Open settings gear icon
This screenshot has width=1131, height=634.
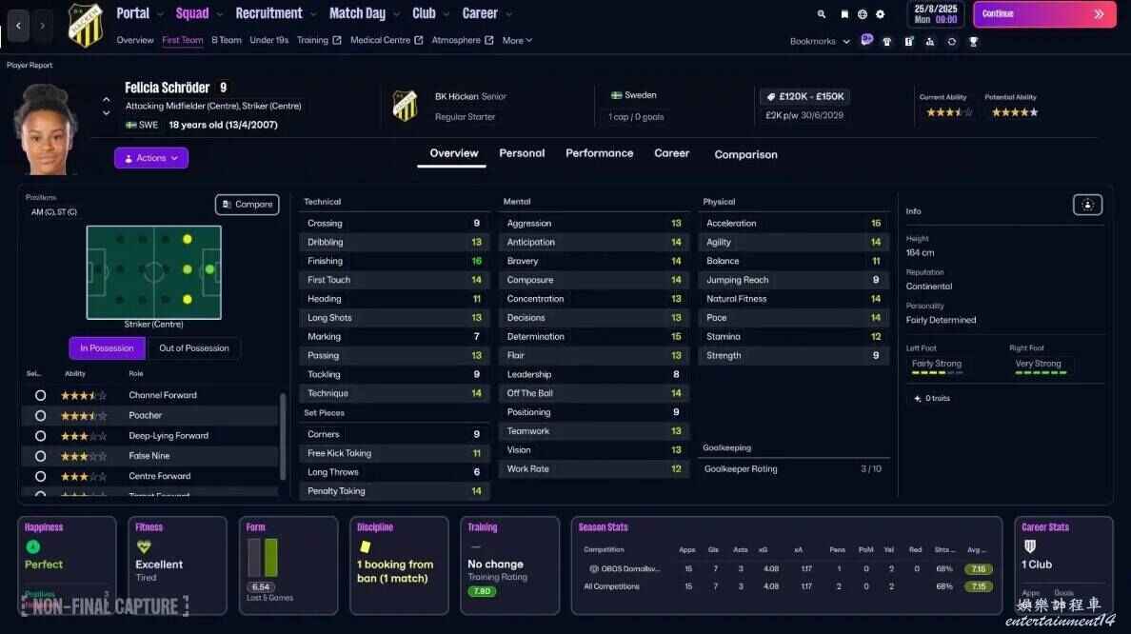coord(880,14)
